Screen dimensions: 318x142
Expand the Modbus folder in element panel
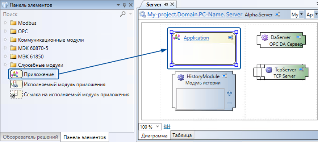(x=5, y=23)
